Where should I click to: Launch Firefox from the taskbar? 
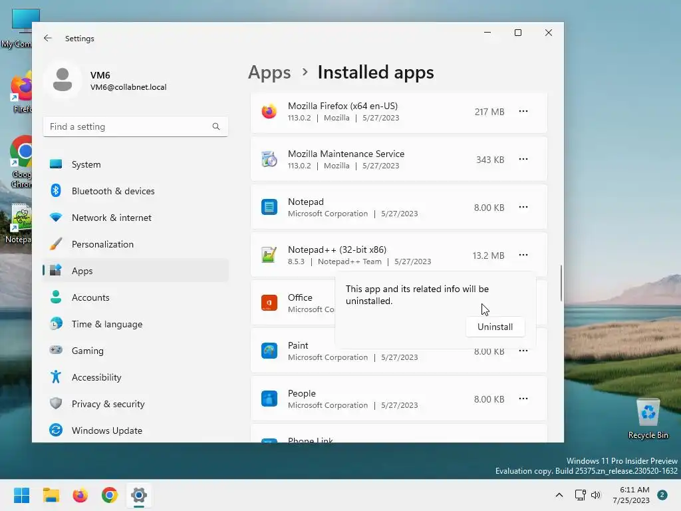tap(80, 495)
